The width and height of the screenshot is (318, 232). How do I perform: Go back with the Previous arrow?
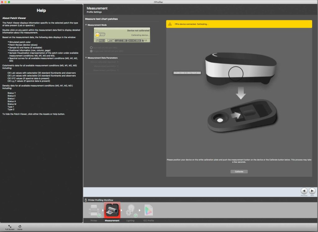pos(304,191)
